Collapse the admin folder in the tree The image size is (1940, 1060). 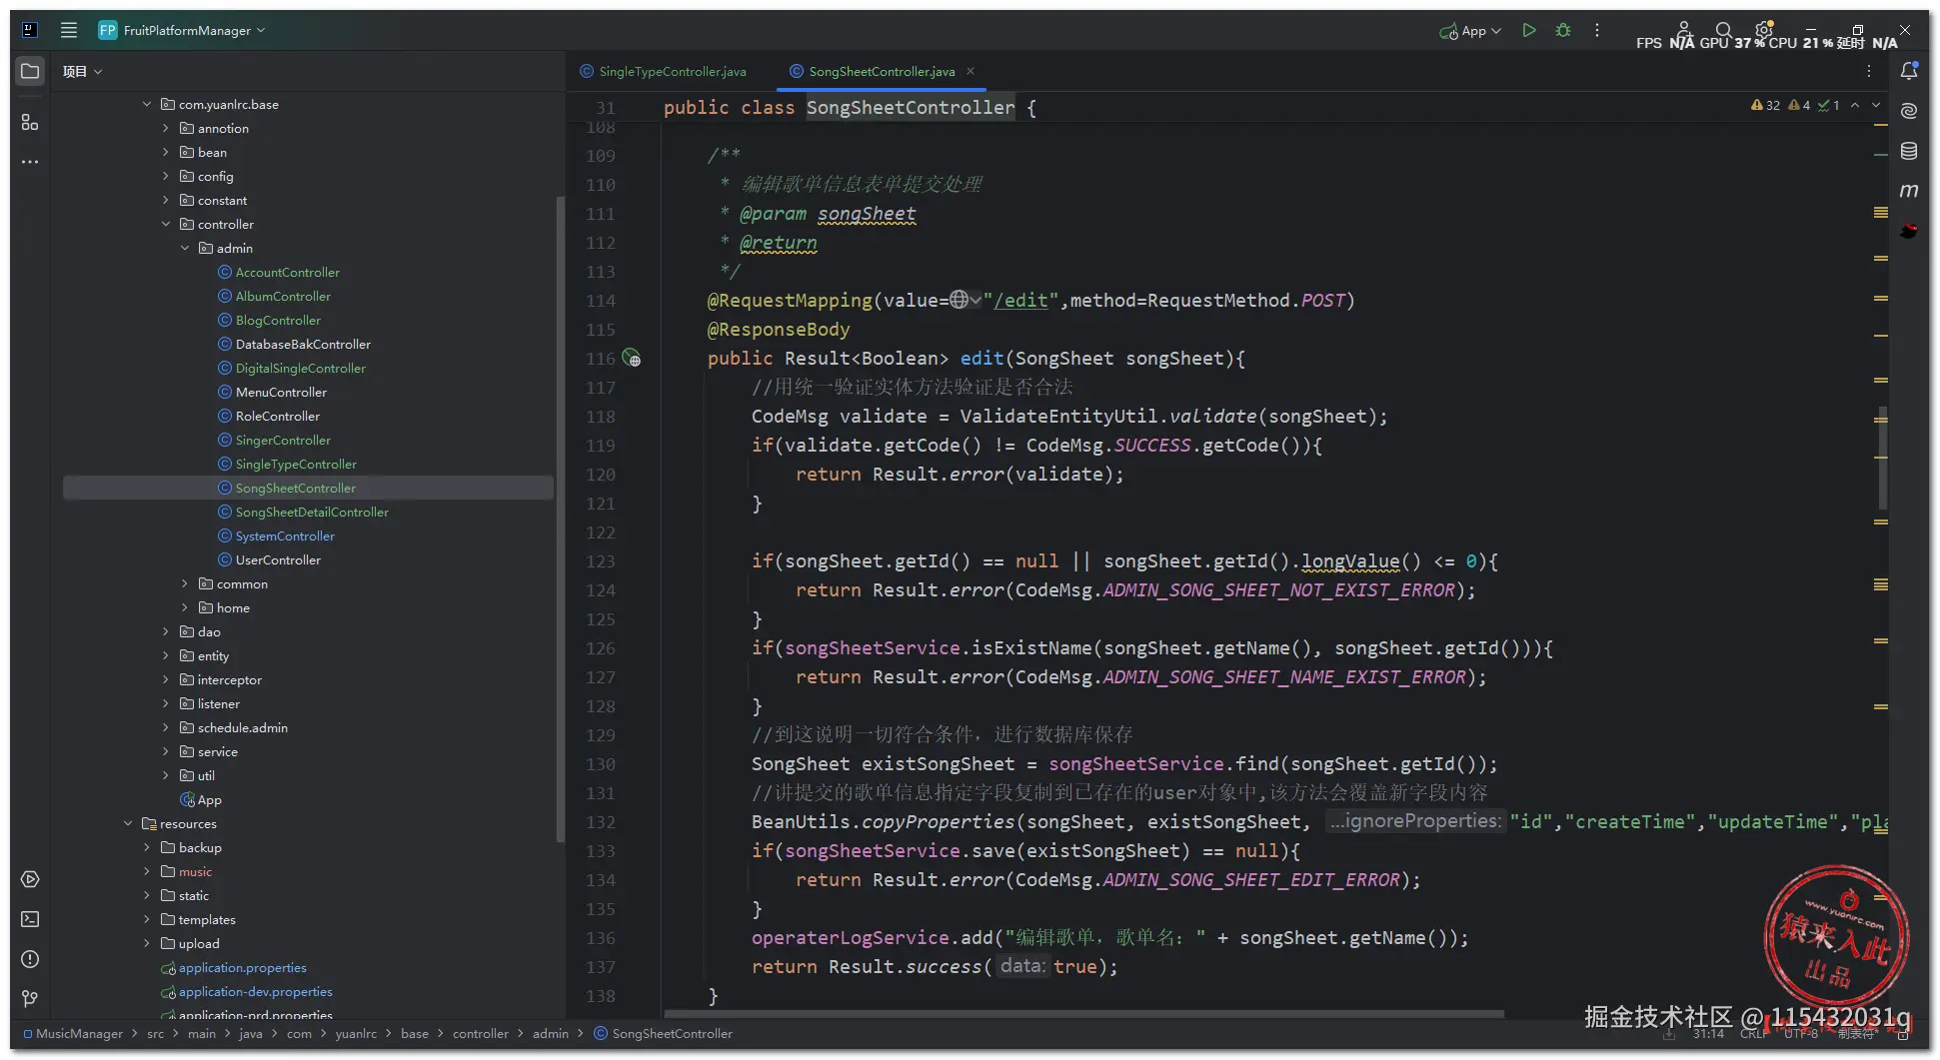click(x=185, y=249)
